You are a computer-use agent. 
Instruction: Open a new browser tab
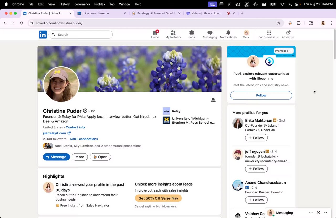[242, 13]
